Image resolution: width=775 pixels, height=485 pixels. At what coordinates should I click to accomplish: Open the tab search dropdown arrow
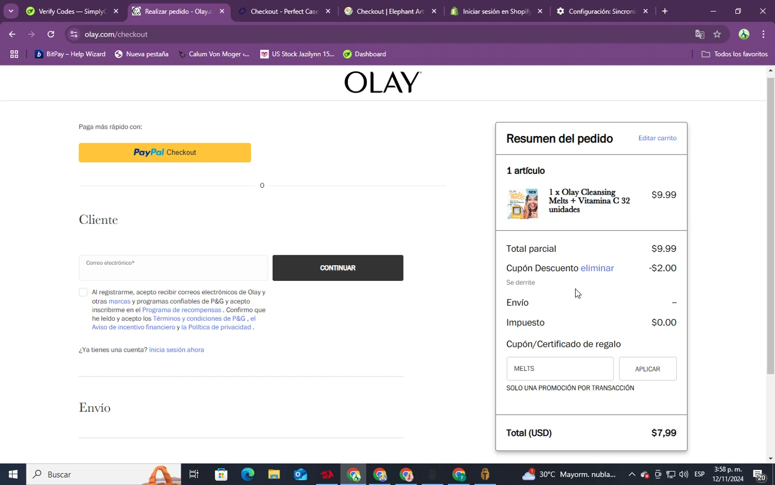click(x=11, y=11)
